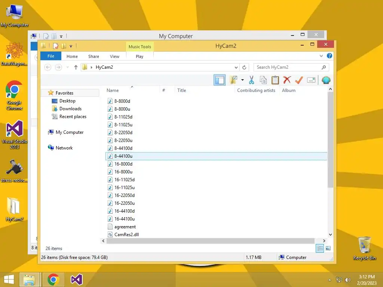Sort by the # column header

click(164, 90)
